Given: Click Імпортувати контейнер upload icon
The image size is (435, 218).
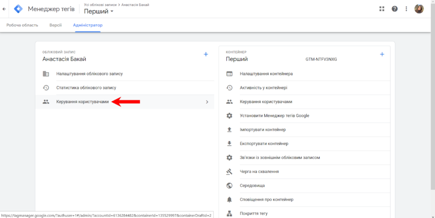Looking at the screenshot, I should pyautogui.click(x=229, y=130).
